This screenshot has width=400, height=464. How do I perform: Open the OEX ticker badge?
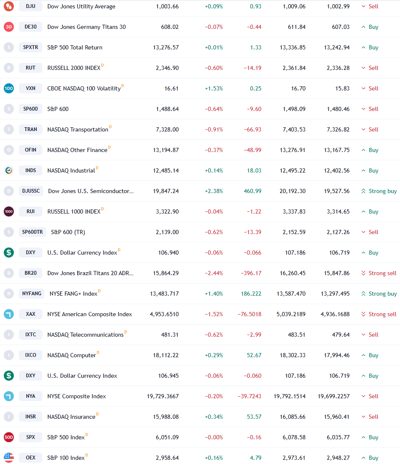(x=31, y=458)
